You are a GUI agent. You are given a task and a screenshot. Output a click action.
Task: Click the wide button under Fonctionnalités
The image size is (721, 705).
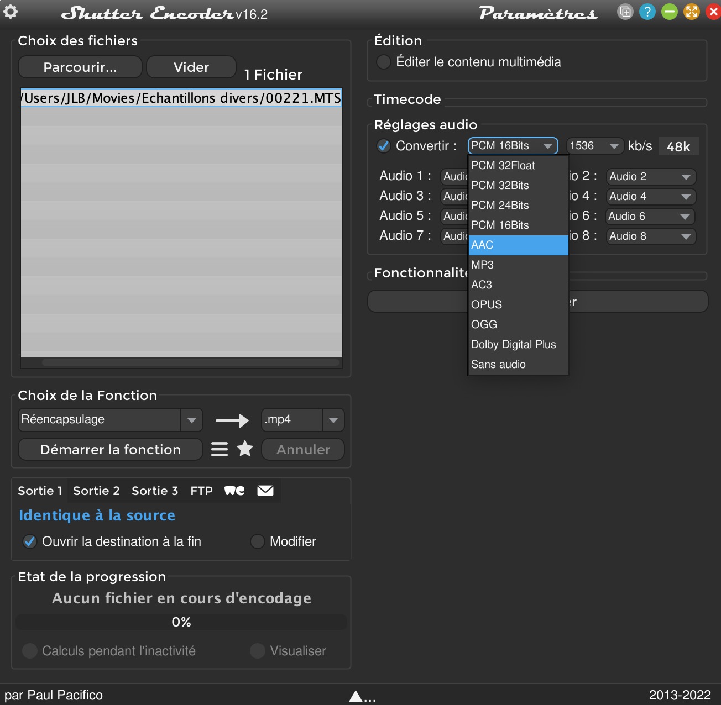pos(537,302)
